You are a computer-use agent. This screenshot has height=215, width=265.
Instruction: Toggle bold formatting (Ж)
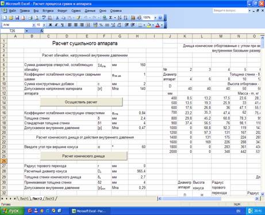click(x=50, y=25)
